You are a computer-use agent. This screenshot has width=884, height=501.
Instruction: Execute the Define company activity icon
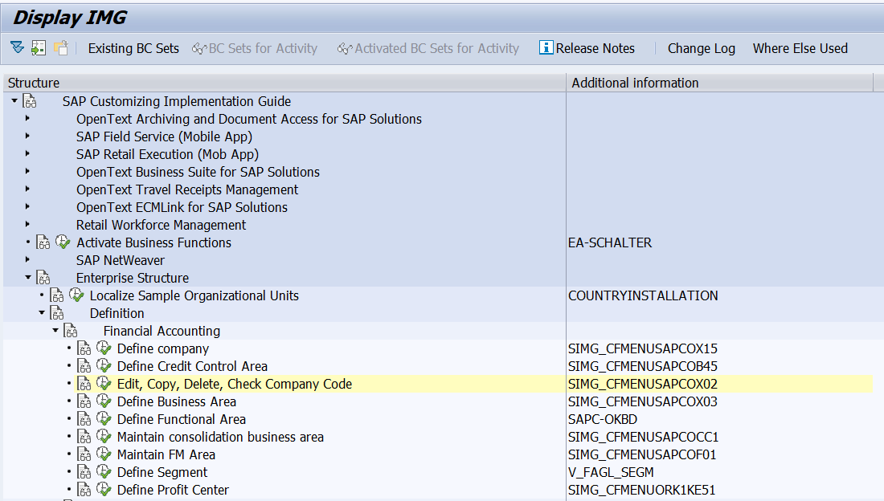tap(104, 348)
